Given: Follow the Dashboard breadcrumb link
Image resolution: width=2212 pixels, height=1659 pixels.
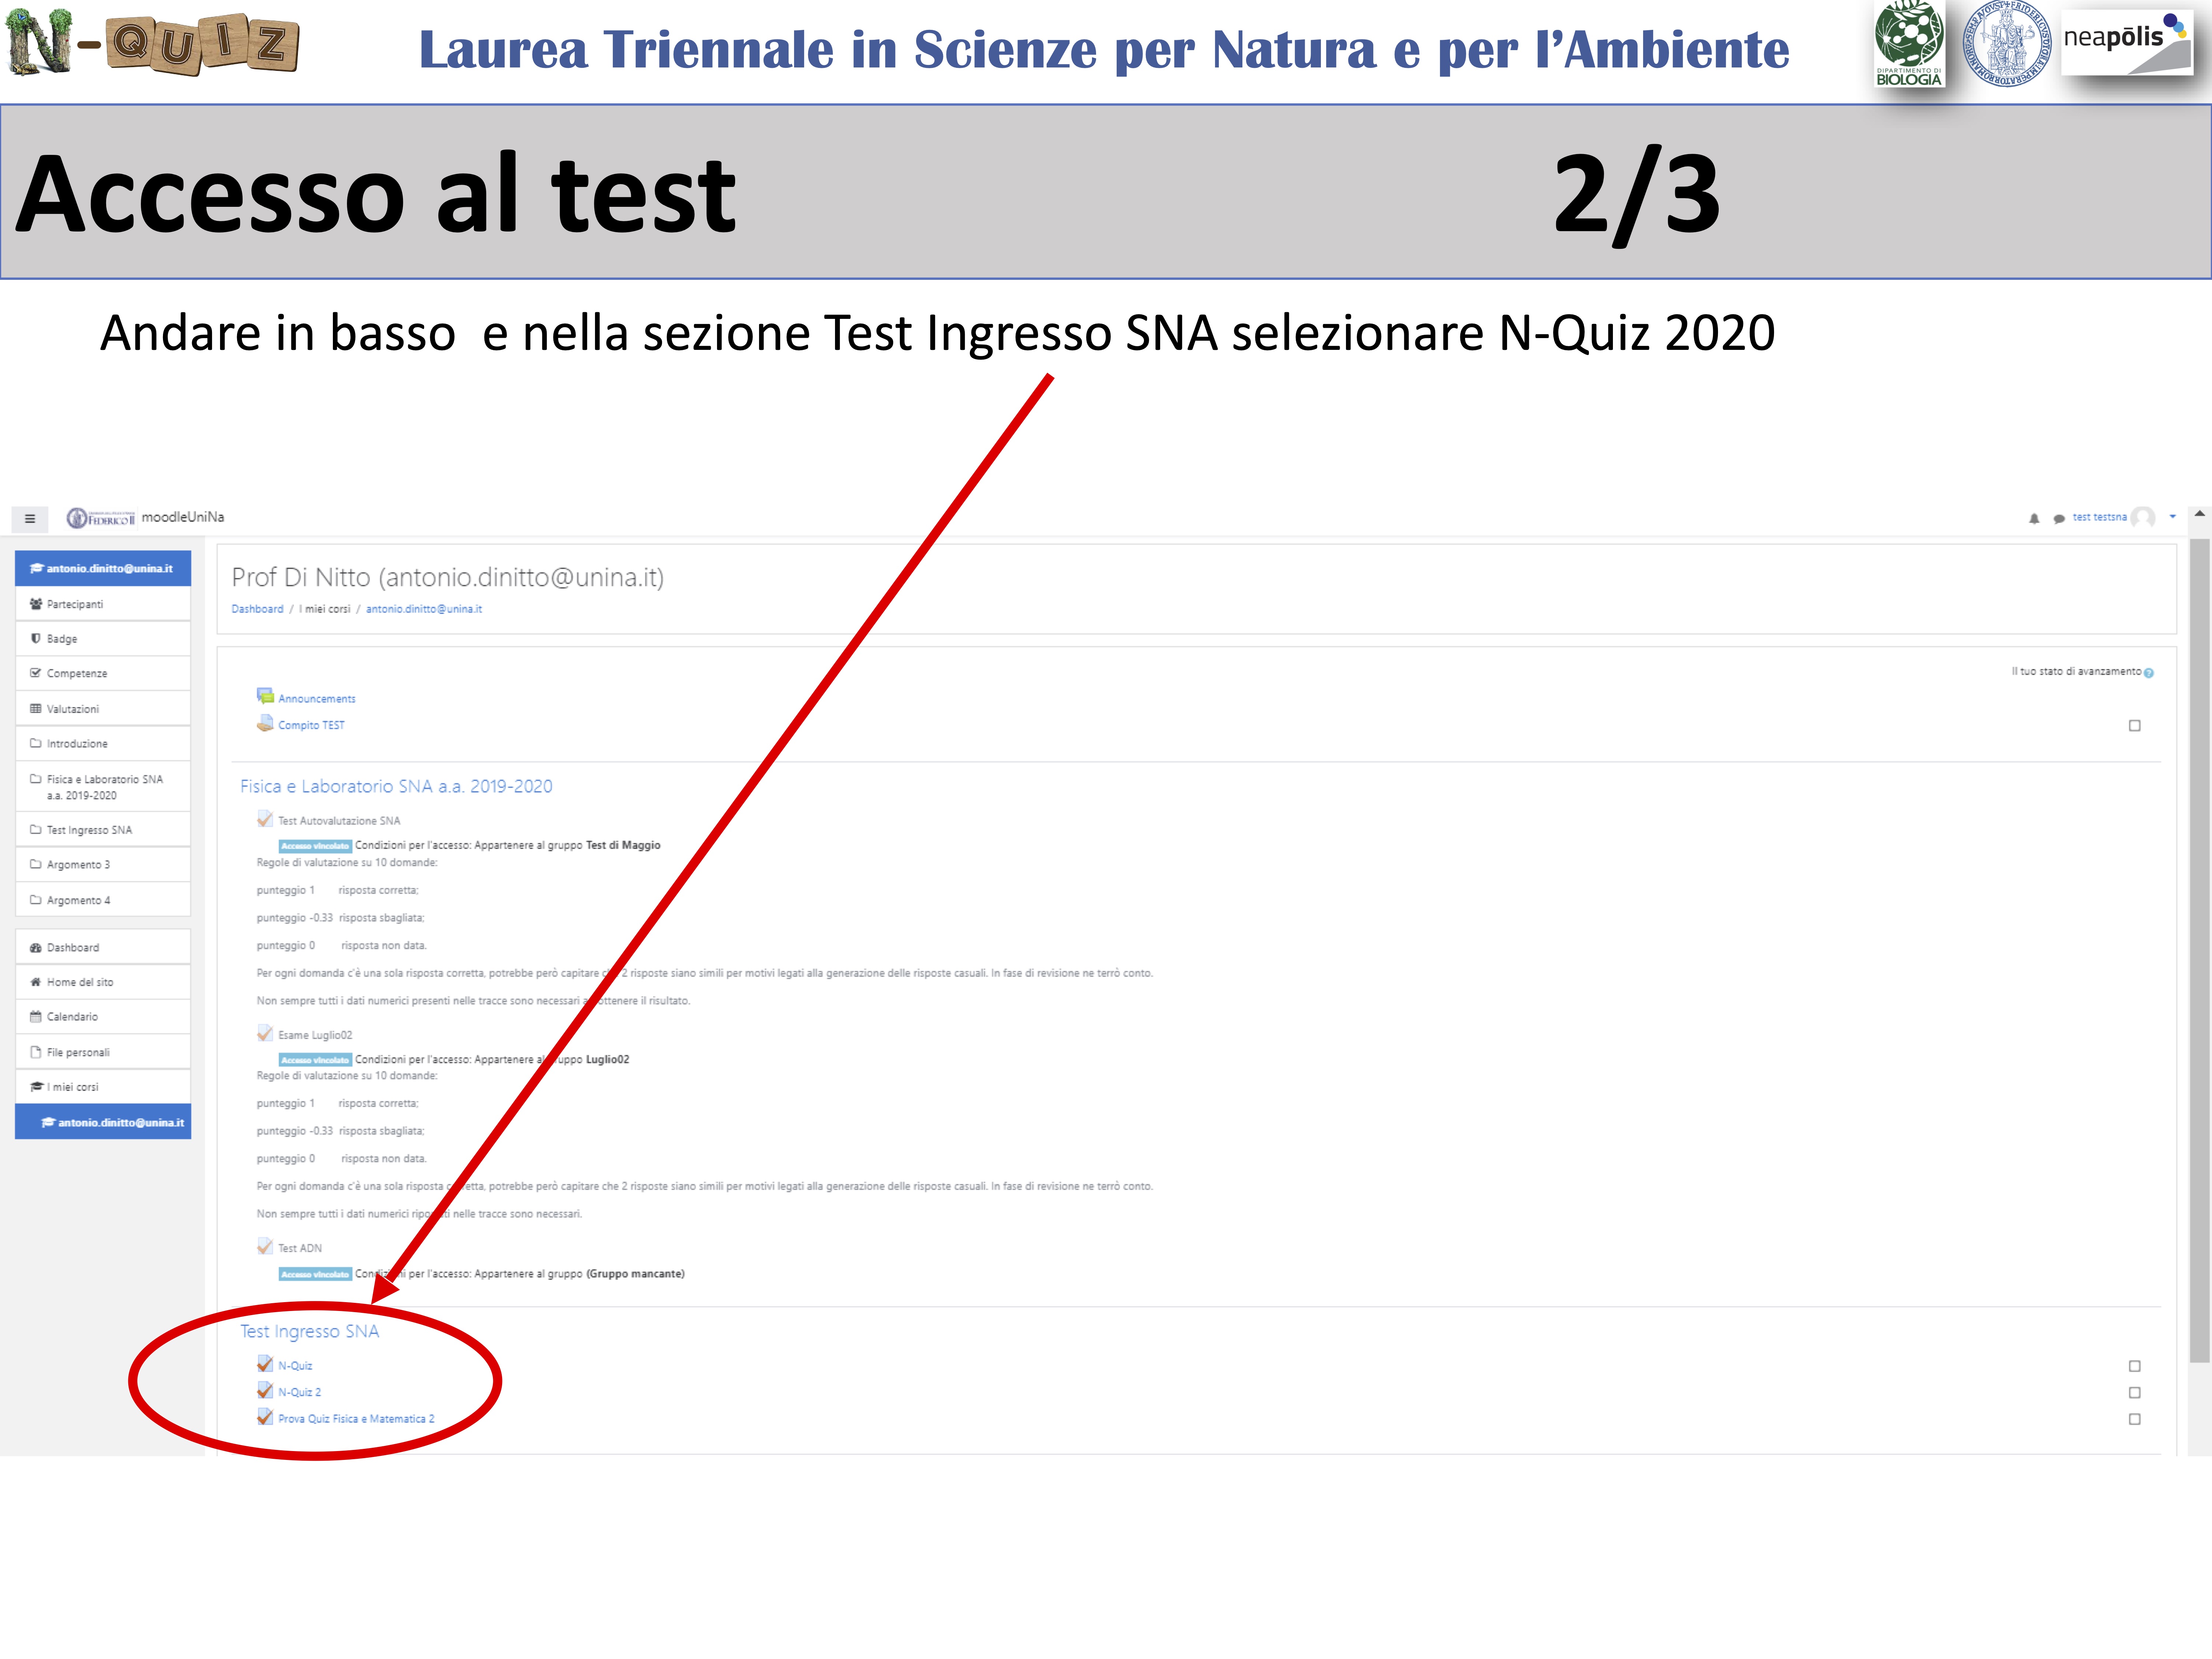Looking at the screenshot, I should pyautogui.click(x=257, y=609).
